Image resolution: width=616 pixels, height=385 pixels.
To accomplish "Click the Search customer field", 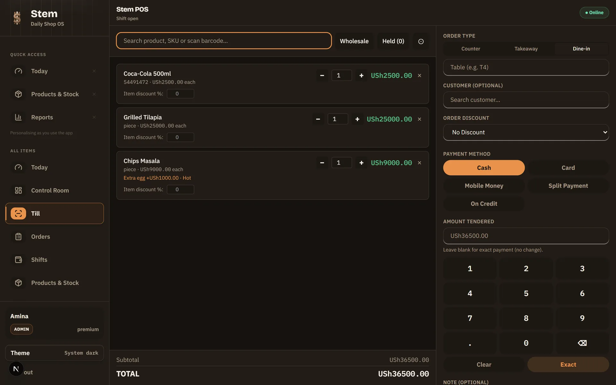I will pyautogui.click(x=526, y=100).
